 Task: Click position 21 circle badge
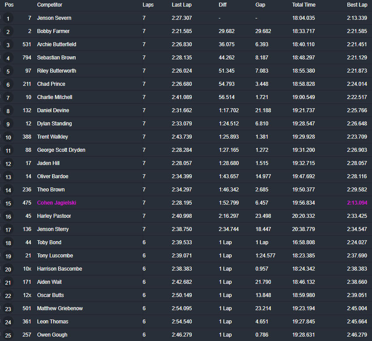pyautogui.click(x=8, y=282)
